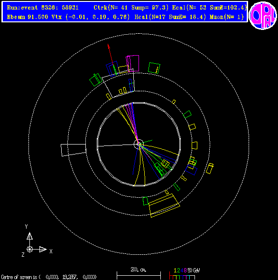Click the Run:event 8326 header text
The width and height of the screenshot is (278, 280).
[43, 8]
